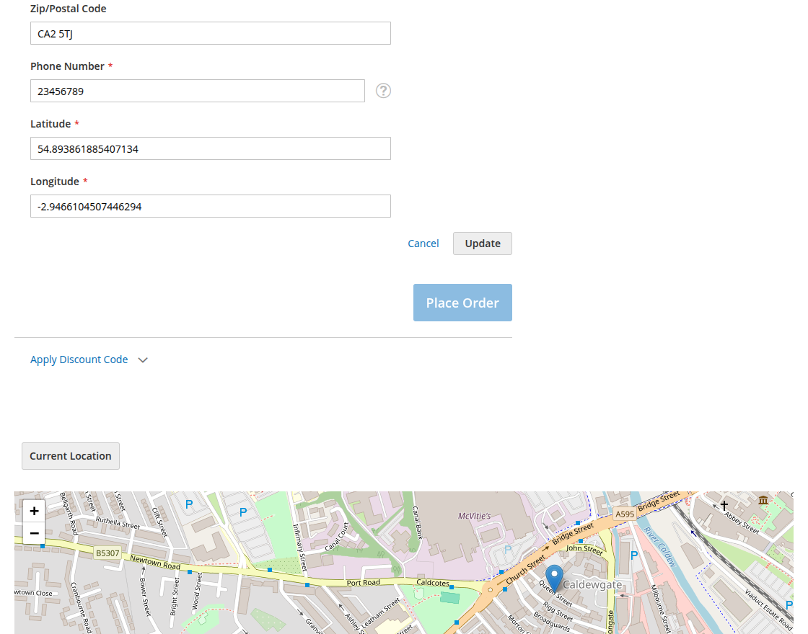The height and width of the screenshot is (634, 808).
Task: Click the McVitie's label on map
Action: tap(474, 516)
